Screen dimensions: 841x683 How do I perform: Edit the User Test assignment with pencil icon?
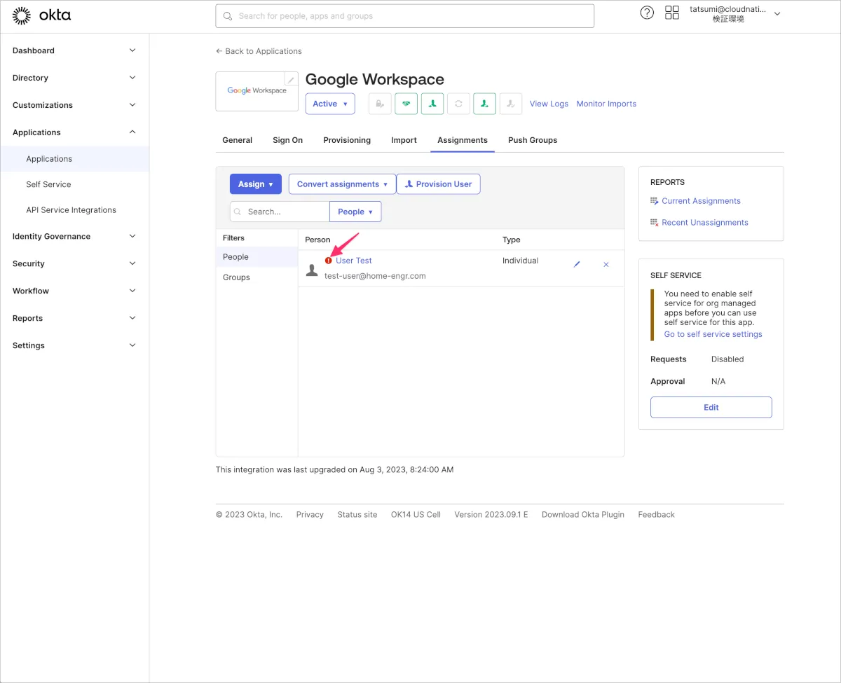[x=577, y=265]
